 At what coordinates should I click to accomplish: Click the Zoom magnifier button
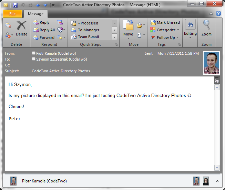click(x=206, y=28)
